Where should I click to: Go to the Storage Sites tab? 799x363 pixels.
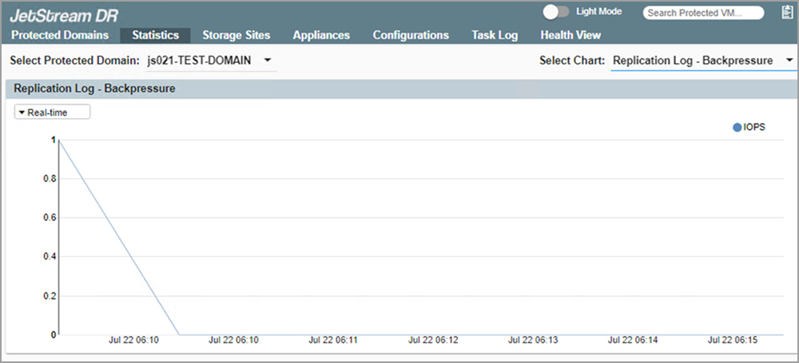click(x=236, y=35)
